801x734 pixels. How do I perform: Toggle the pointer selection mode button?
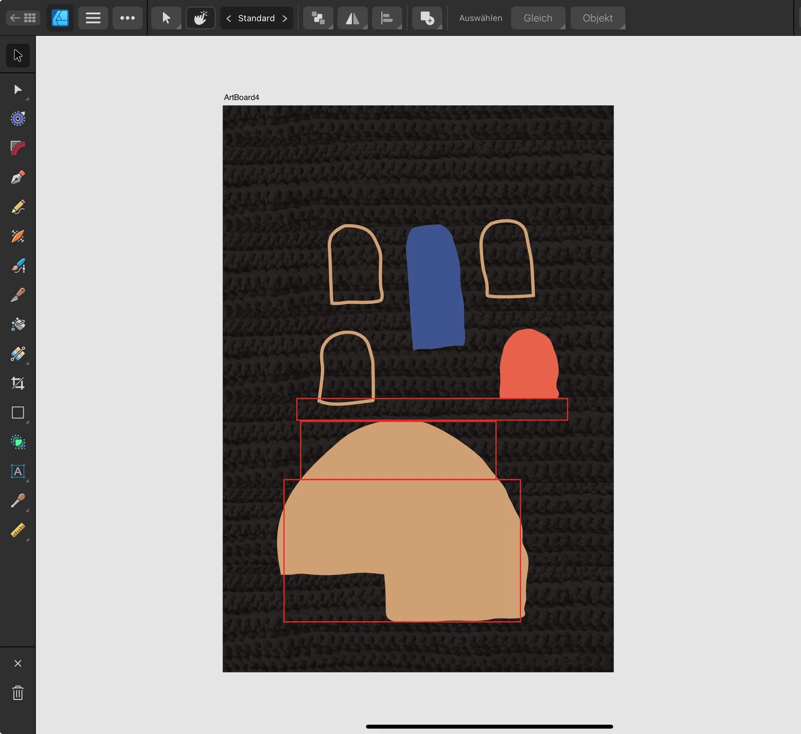[166, 18]
